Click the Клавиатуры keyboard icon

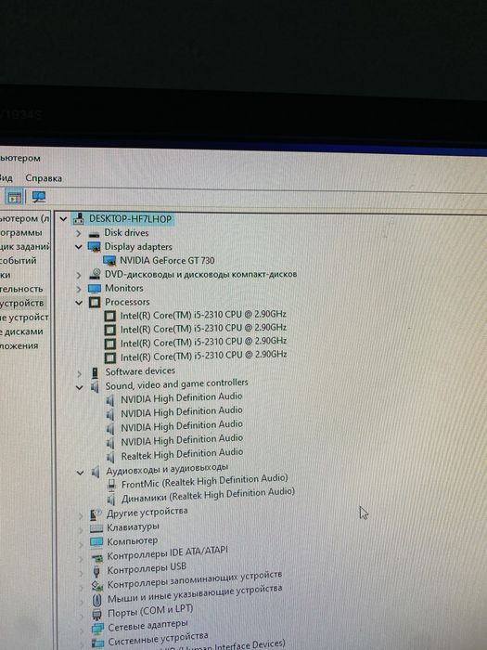(x=96, y=529)
